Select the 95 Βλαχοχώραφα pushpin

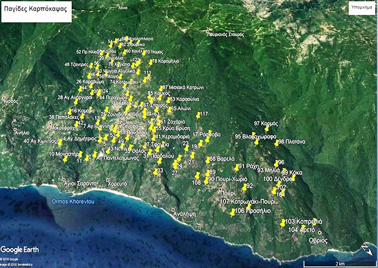[256, 141]
